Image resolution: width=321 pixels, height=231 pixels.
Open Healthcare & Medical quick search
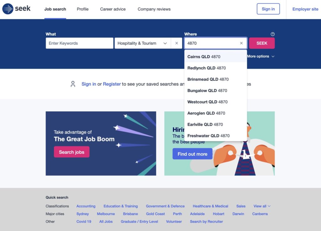[x=210, y=206]
